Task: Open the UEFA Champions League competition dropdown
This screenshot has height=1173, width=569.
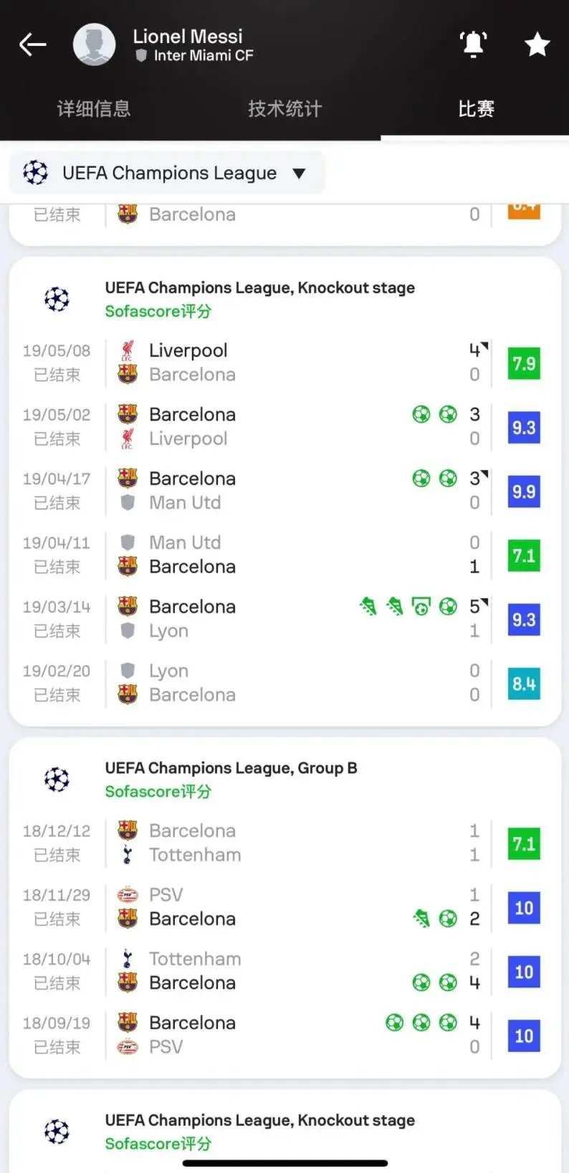Action: click(169, 173)
